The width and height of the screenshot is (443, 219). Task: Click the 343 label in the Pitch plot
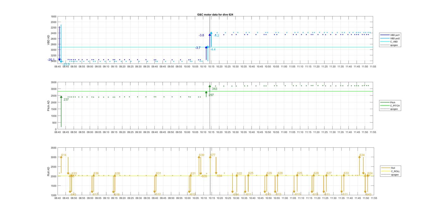coord(215,89)
